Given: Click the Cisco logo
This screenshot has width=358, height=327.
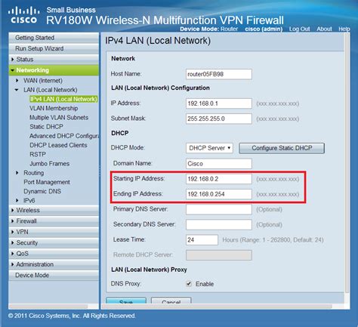Looking at the screenshot, I should (23, 15).
